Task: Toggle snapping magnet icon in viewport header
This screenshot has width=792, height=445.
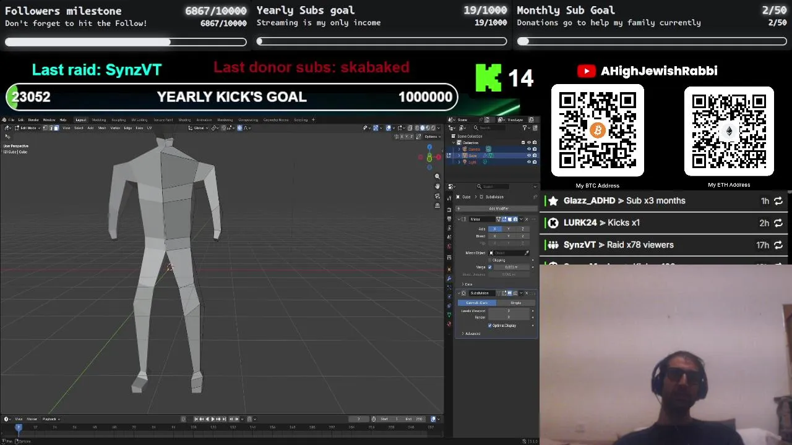Action: (x=224, y=128)
